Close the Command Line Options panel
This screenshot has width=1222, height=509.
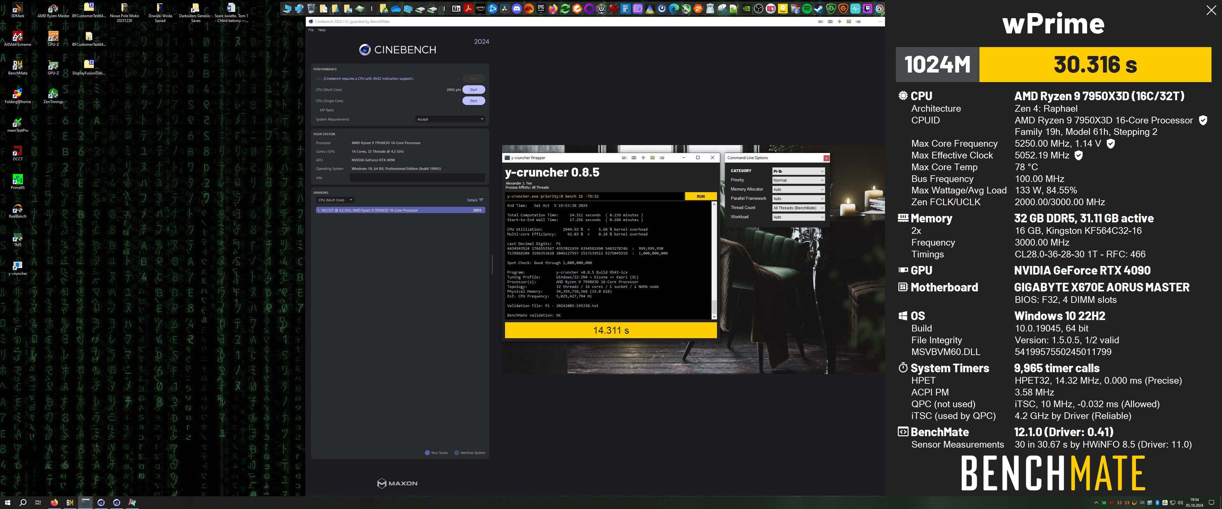pos(826,158)
